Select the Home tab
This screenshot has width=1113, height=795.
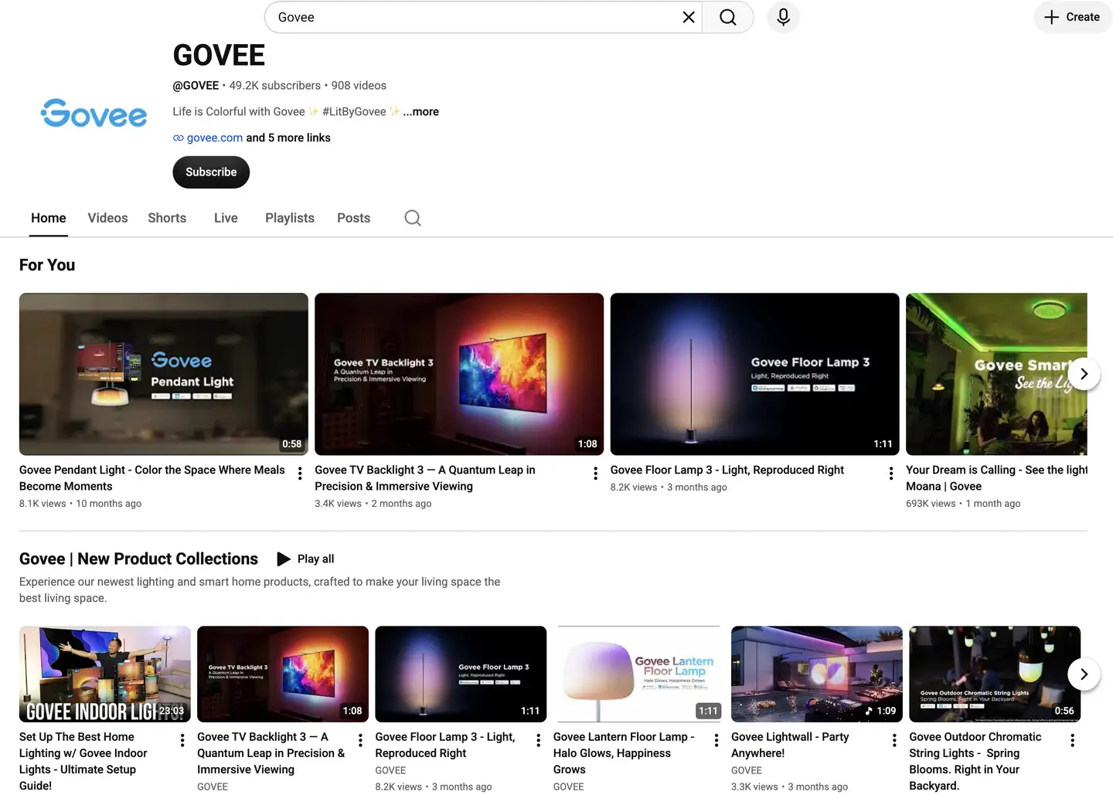tap(49, 218)
